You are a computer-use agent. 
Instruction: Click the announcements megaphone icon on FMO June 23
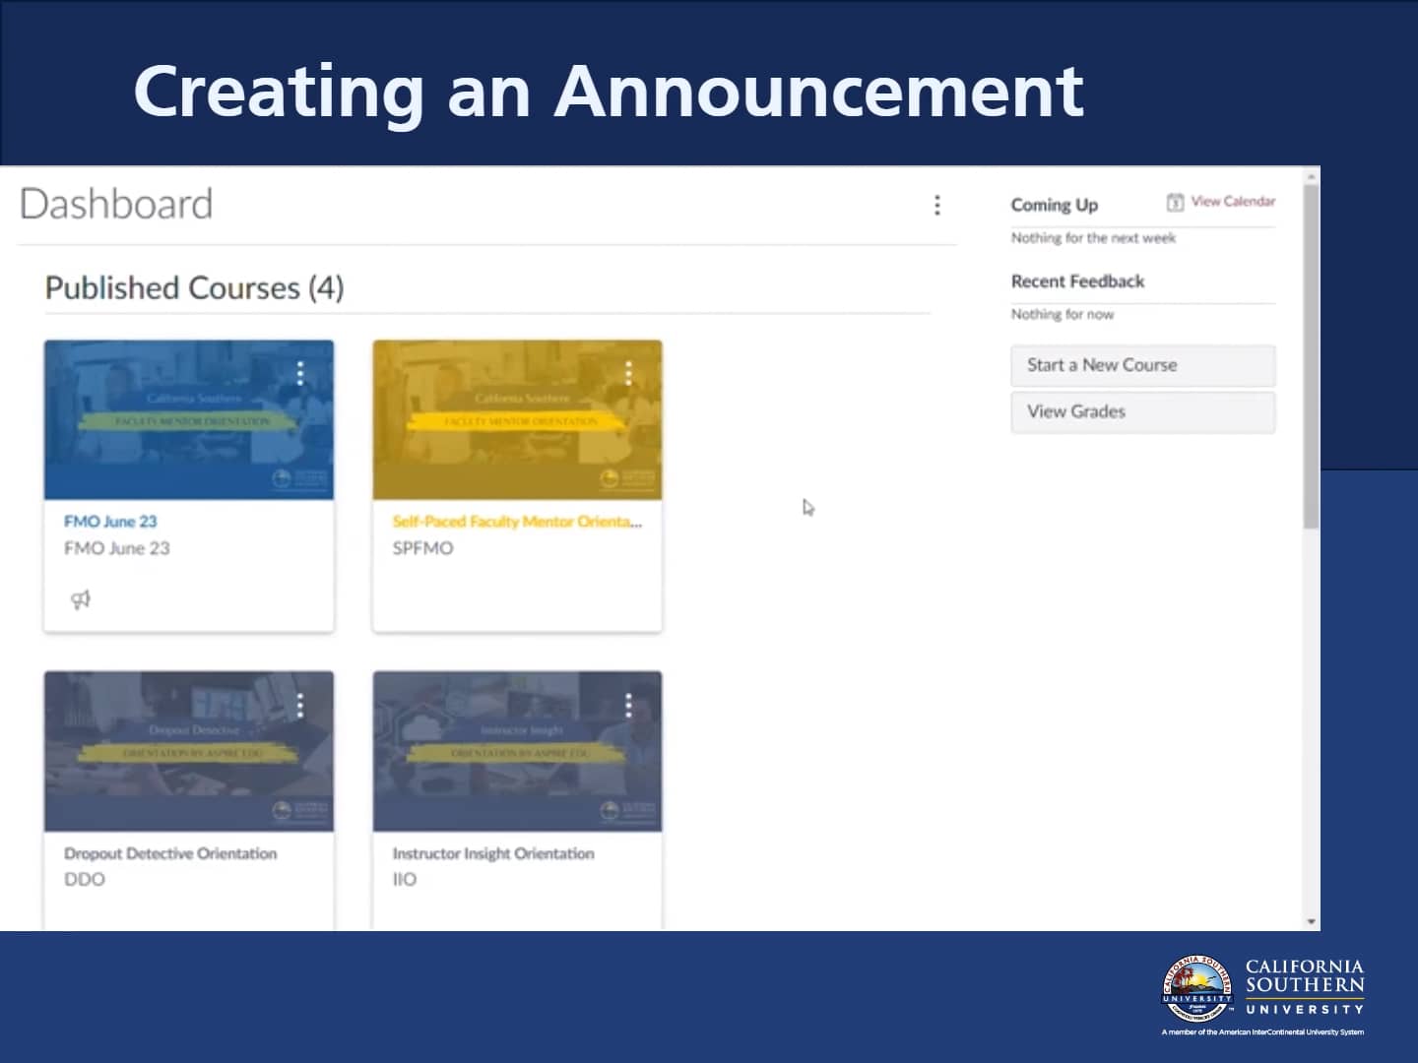click(x=81, y=599)
